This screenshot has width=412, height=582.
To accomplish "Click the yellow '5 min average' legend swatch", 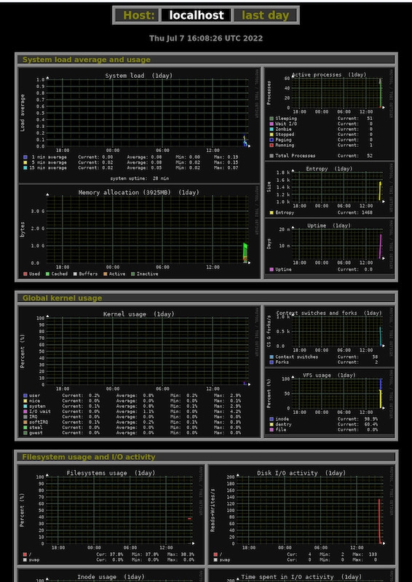I will [x=25, y=162].
